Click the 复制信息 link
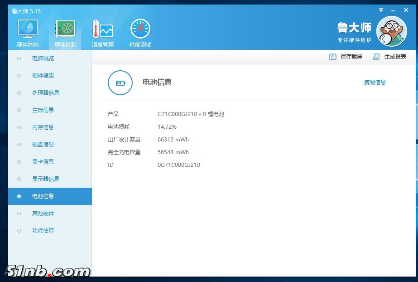418x282 pixels. pos(375,83)
